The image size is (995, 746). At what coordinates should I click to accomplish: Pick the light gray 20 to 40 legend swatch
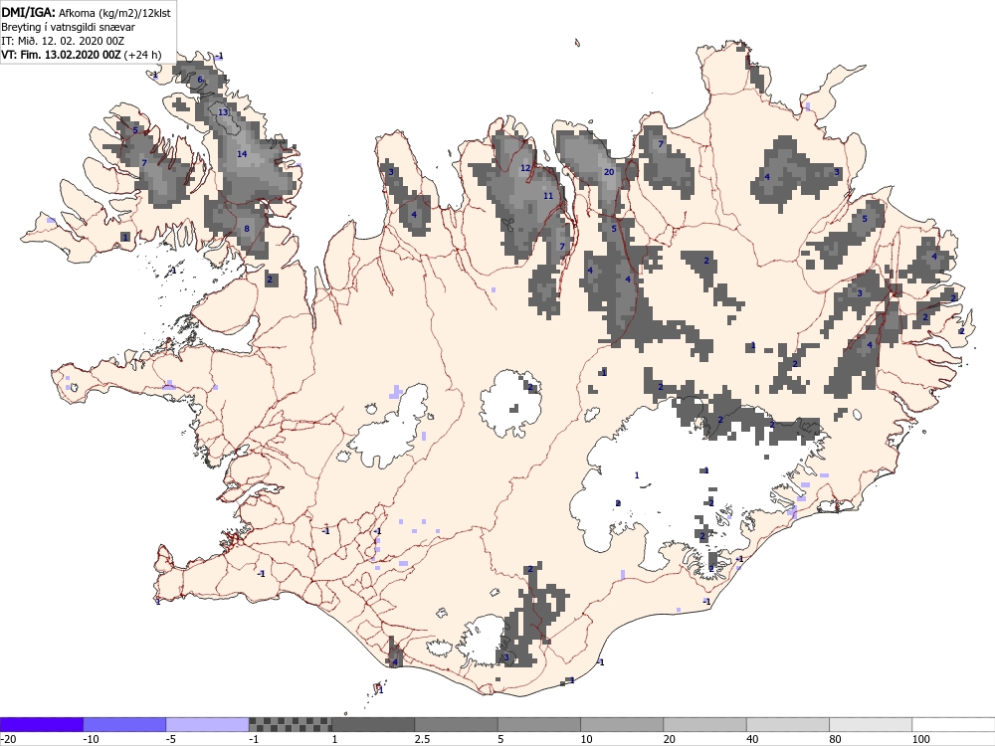pos(705,724)
